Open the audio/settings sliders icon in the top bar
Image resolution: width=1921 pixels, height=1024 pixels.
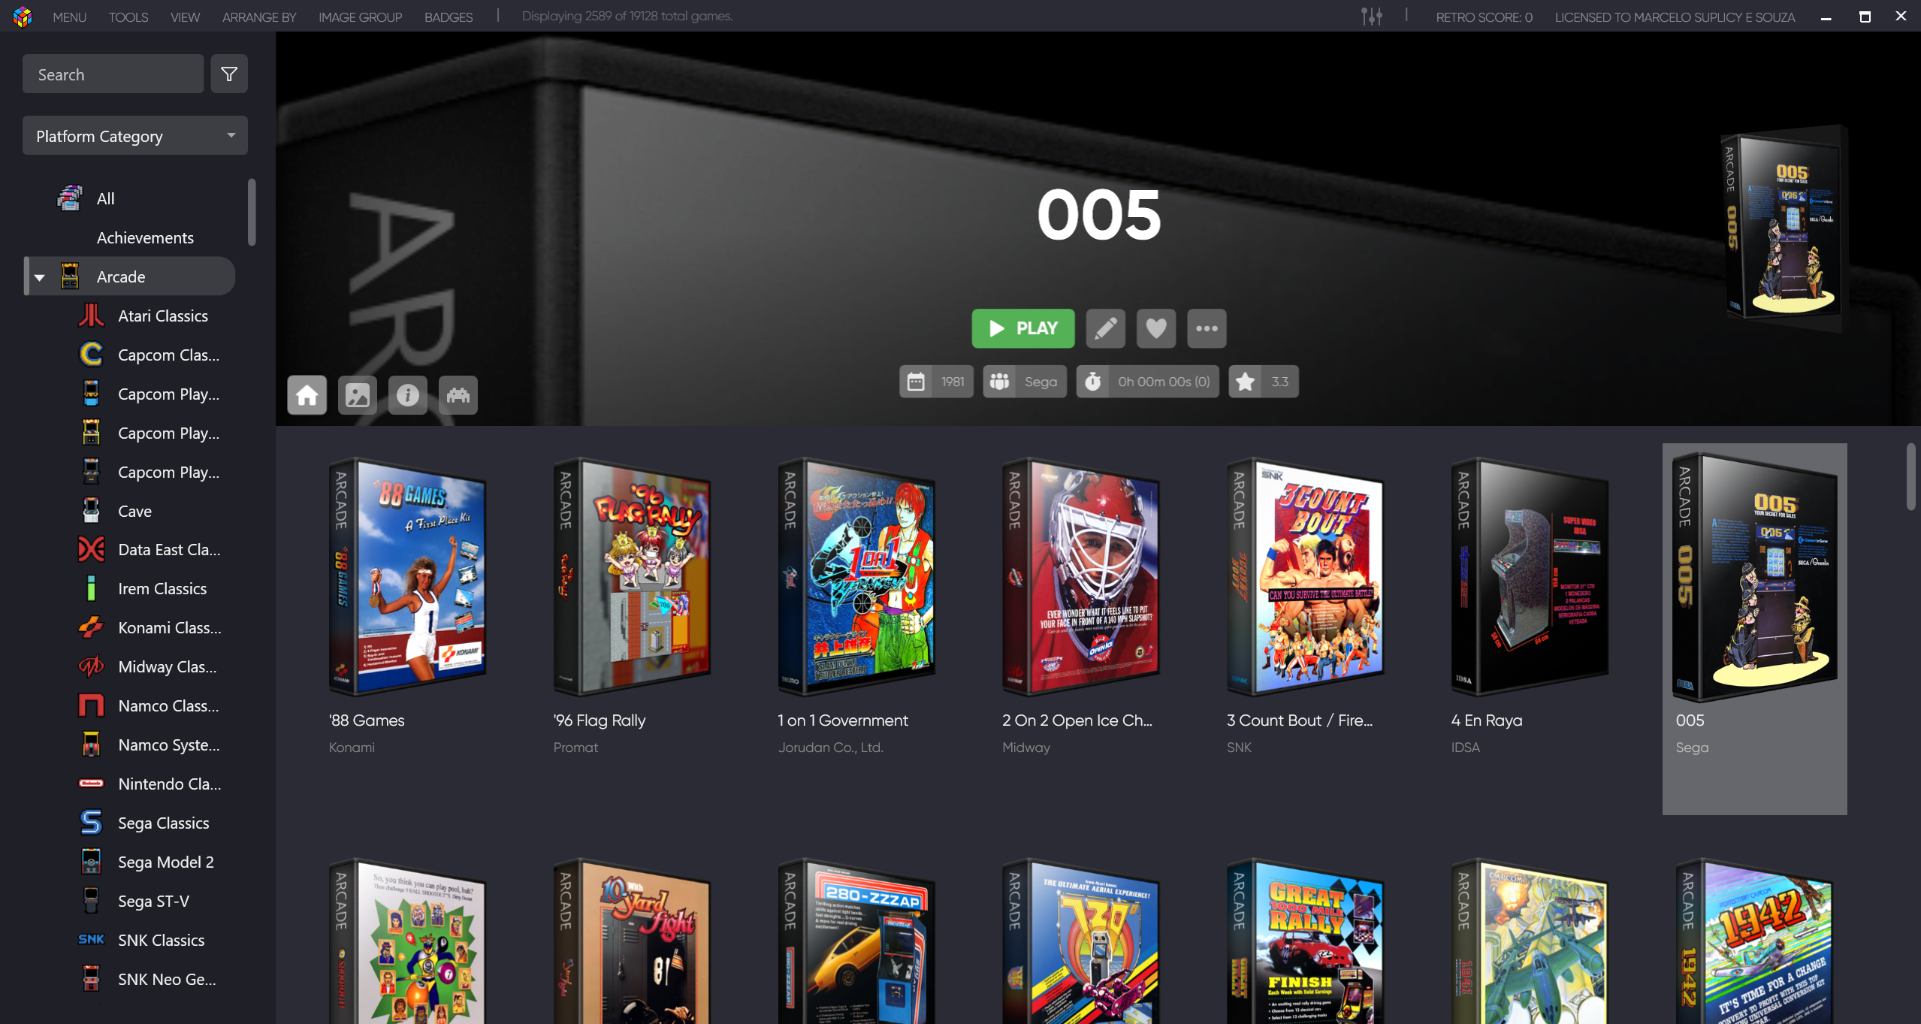coord(1372,16)
